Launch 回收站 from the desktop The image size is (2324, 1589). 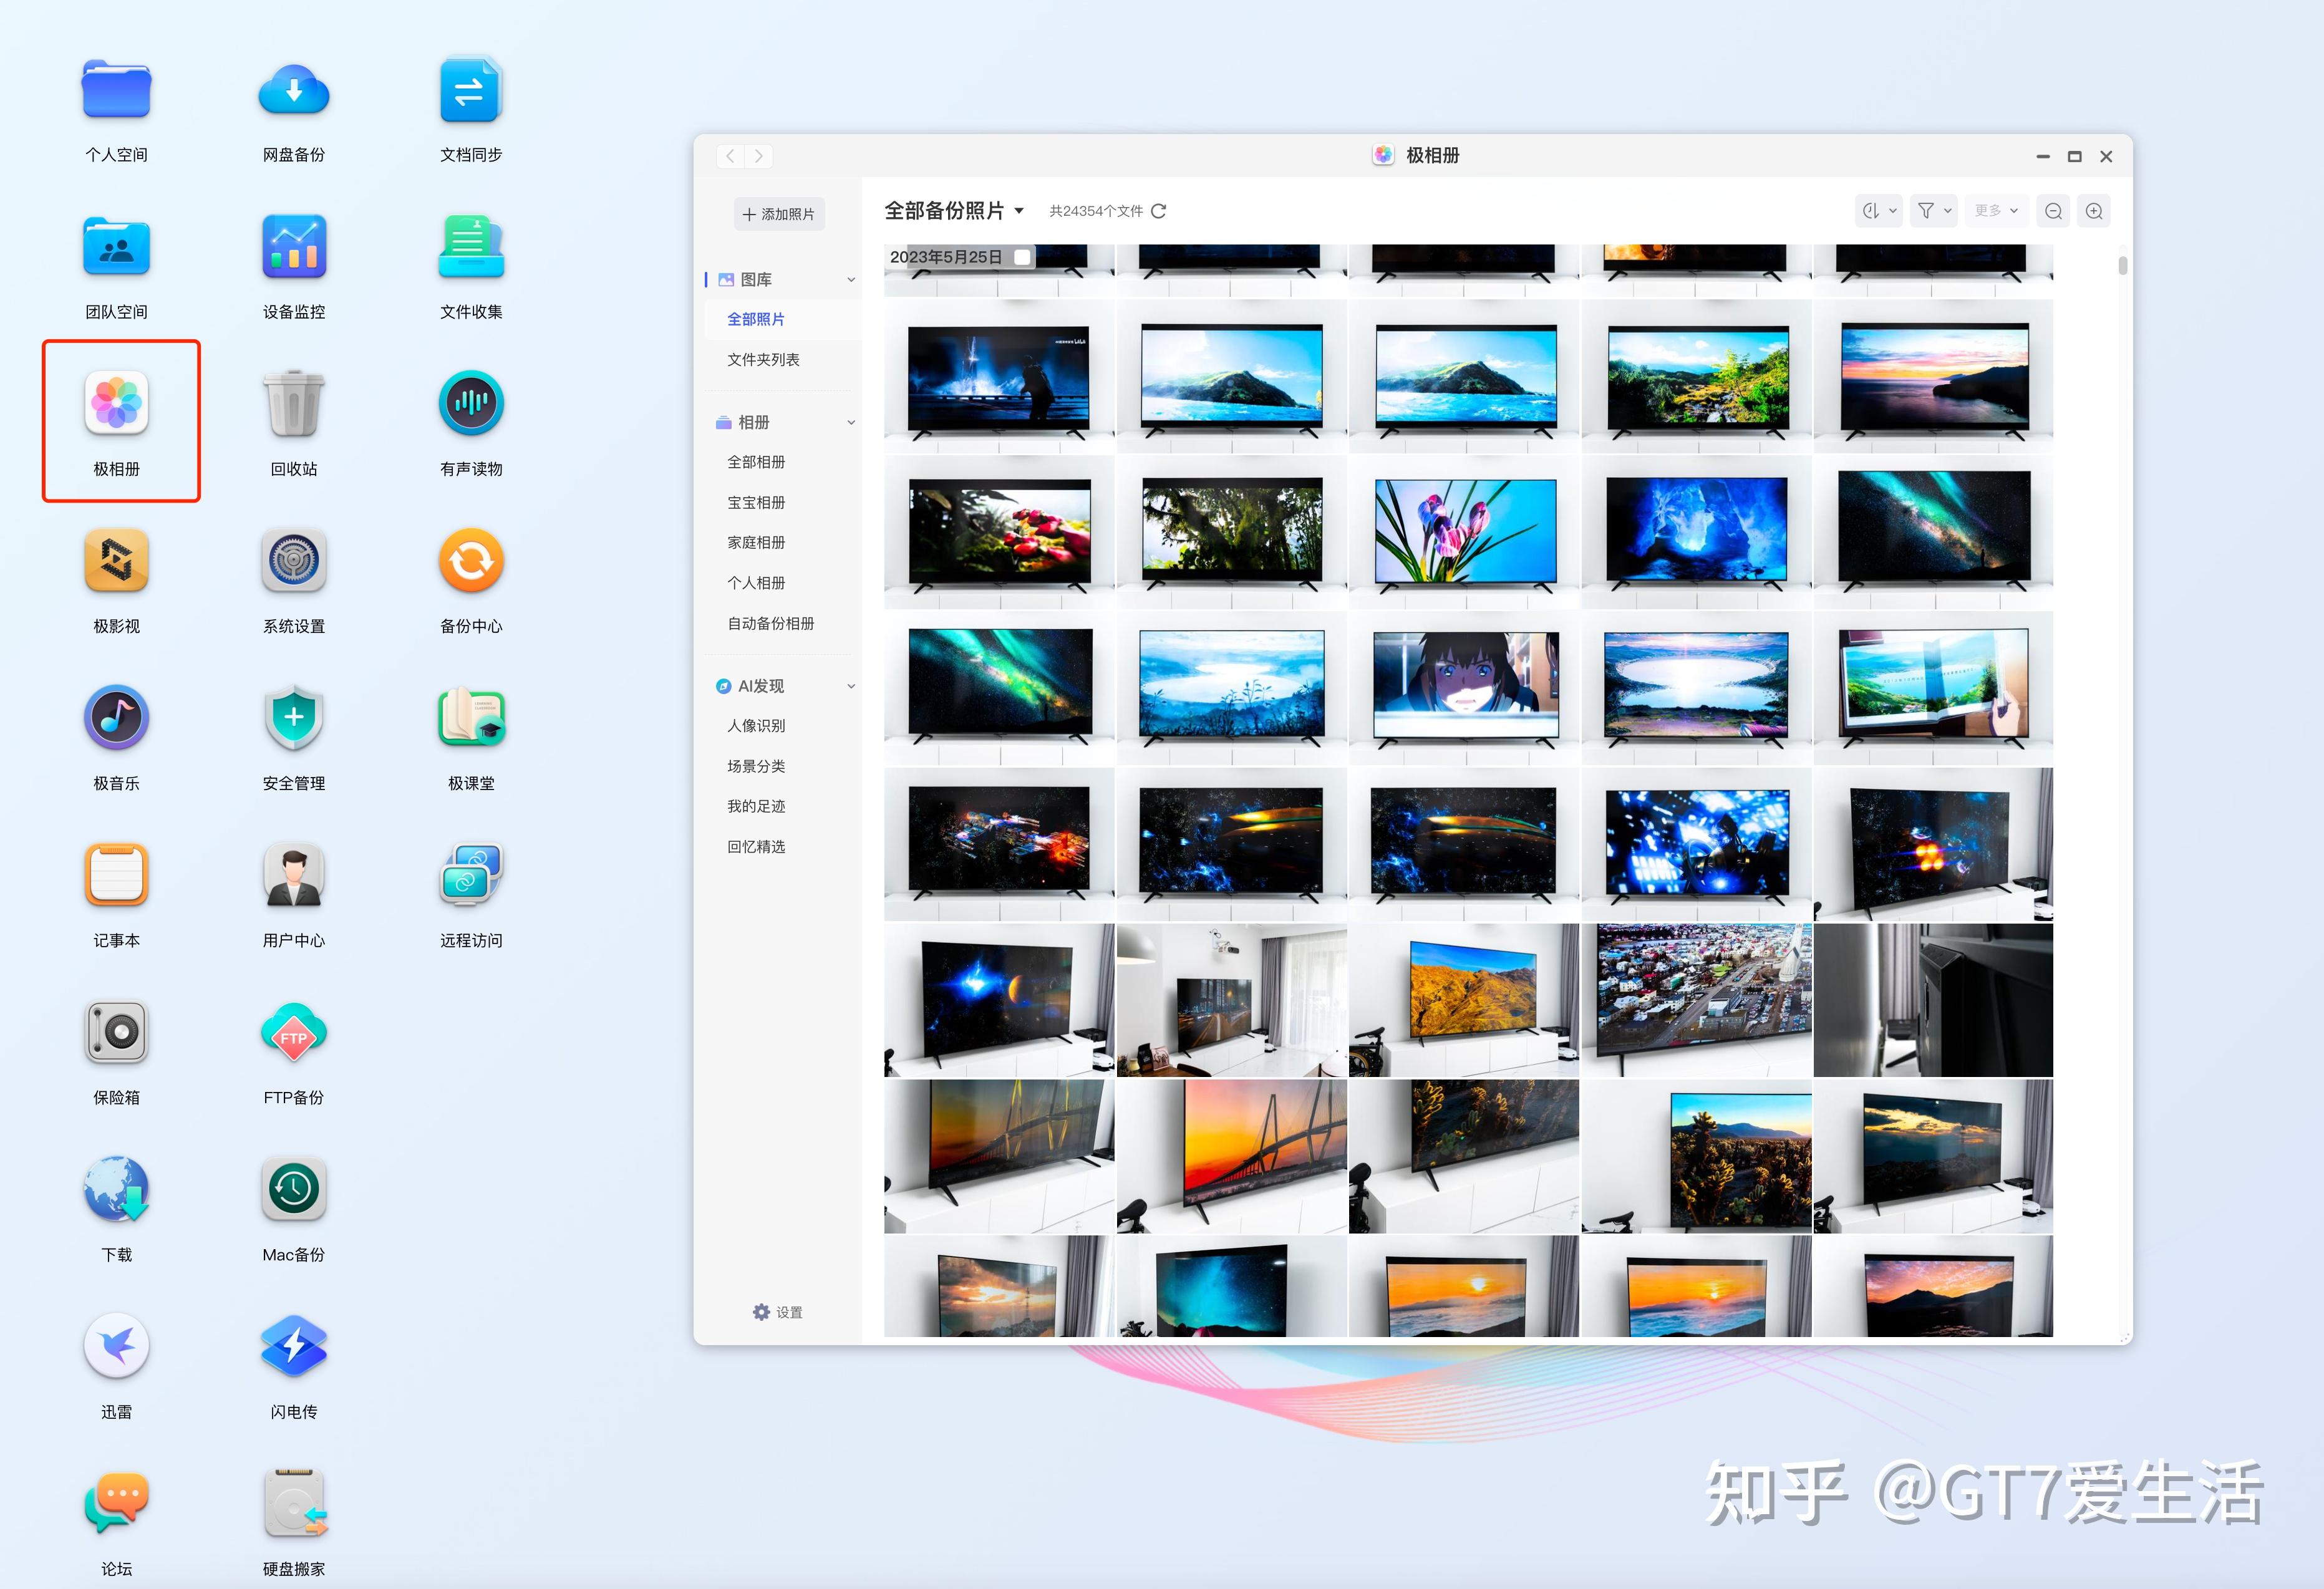(293, 403)
